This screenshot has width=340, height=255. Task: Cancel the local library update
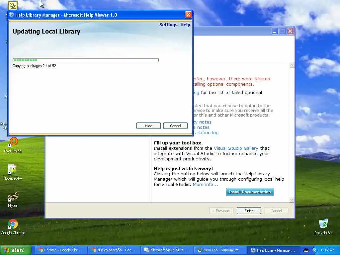click(x=175, y=126)
